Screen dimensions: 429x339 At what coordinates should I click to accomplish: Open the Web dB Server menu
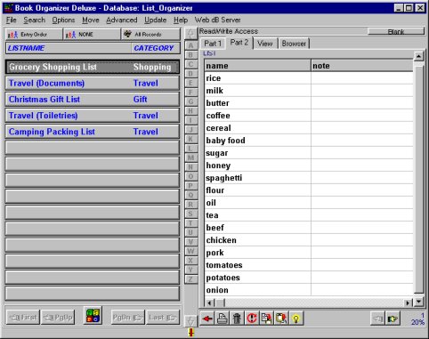217,20
